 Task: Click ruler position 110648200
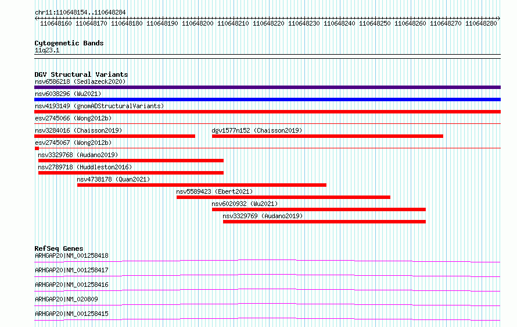(198, 23)
